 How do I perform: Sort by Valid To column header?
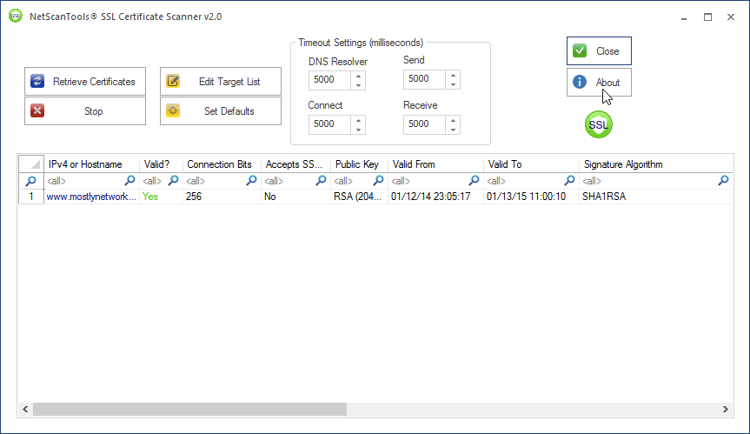tap(531, 164)
